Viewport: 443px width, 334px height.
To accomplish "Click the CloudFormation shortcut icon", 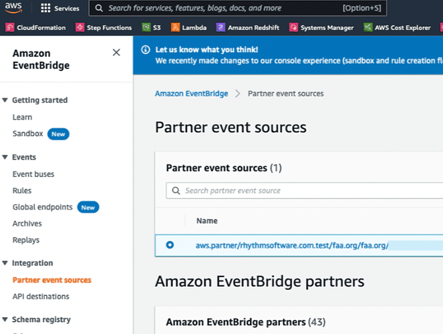I will click(10, 27).
